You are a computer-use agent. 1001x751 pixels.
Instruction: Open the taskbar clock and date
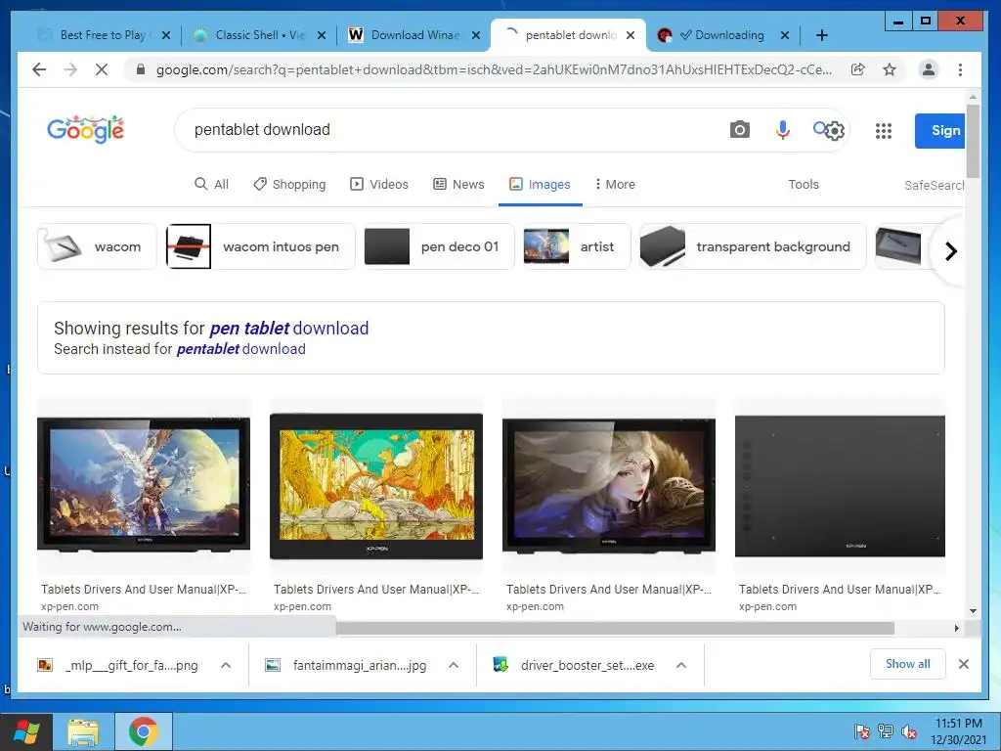[958, 731]
